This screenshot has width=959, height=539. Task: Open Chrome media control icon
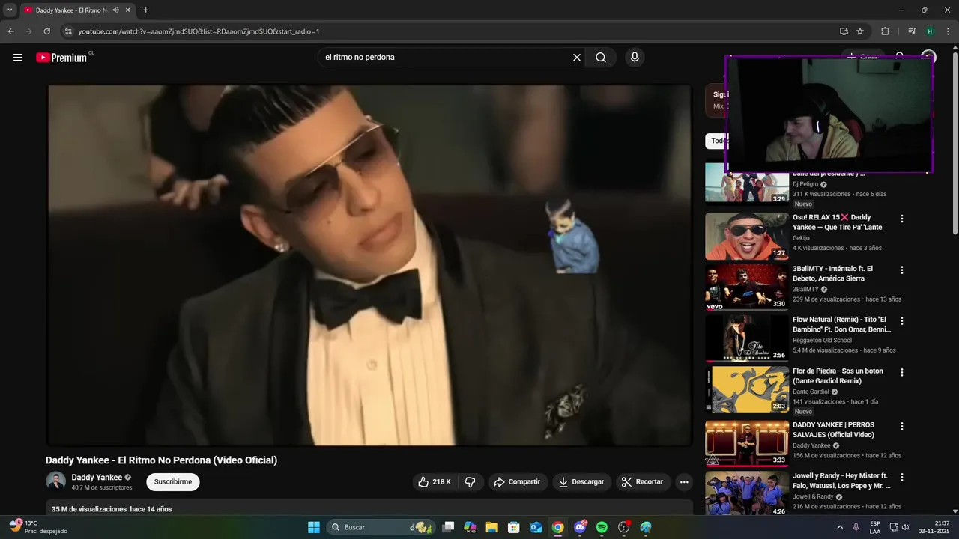pyautogui.click(x=912, y=31)
